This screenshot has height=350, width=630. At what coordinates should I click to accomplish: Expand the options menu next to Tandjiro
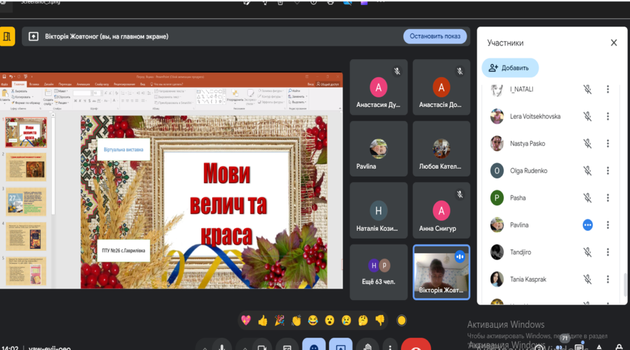pyautogui.click(x=608, y=252)
